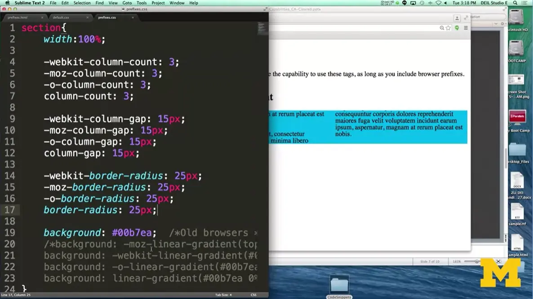Toggle the screen mirroring icon in menu bar
The image size is (533, 299).
click(x=413, y=3)
